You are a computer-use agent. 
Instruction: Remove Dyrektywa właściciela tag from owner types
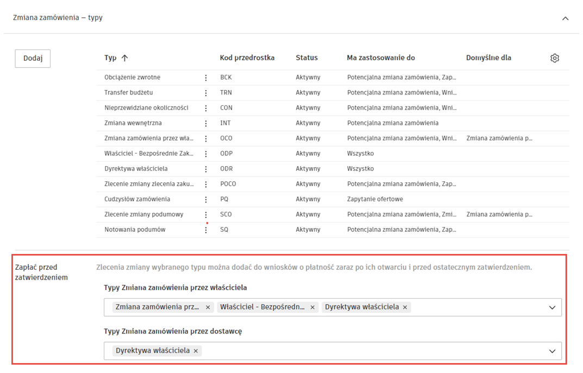tap(405, 307)
